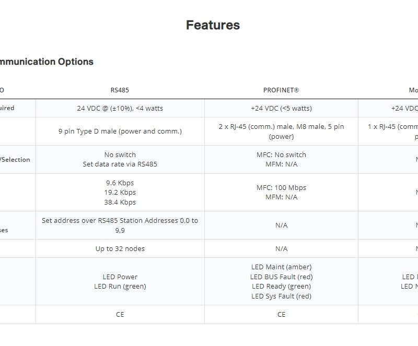Screen dimensions: 418x346
Task: Click the Set data rate via RS485 text
Action: (120, 164)
